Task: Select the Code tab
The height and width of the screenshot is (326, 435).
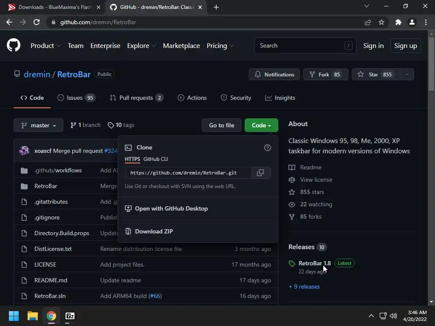Action: (x=32, y=98)
